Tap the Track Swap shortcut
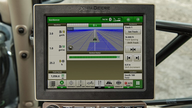192x108 pixels. pyautogui.click(x=90, y=84)
